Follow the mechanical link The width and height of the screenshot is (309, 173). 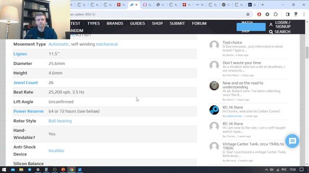[x=107, y=44]
